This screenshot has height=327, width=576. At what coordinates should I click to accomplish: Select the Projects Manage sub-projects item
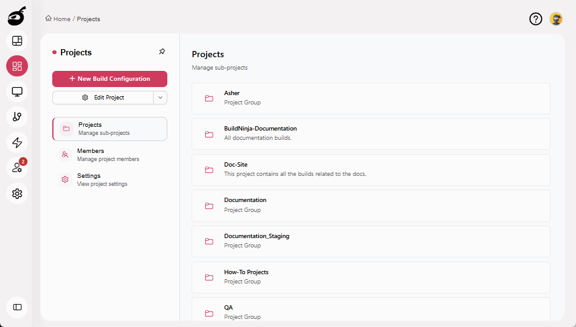[110, 129]
